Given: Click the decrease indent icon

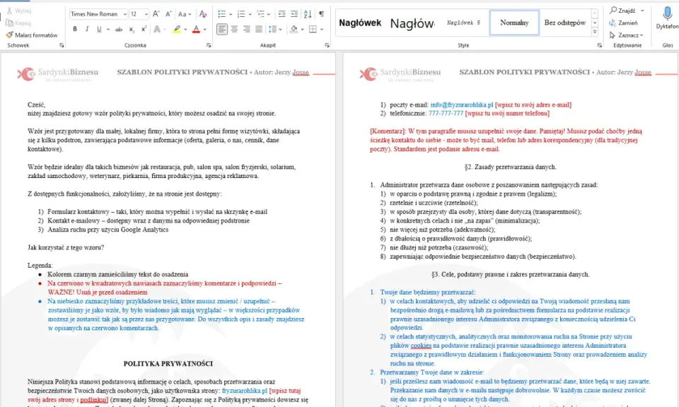Looking at the screenshot, I should tap(282, 14).
